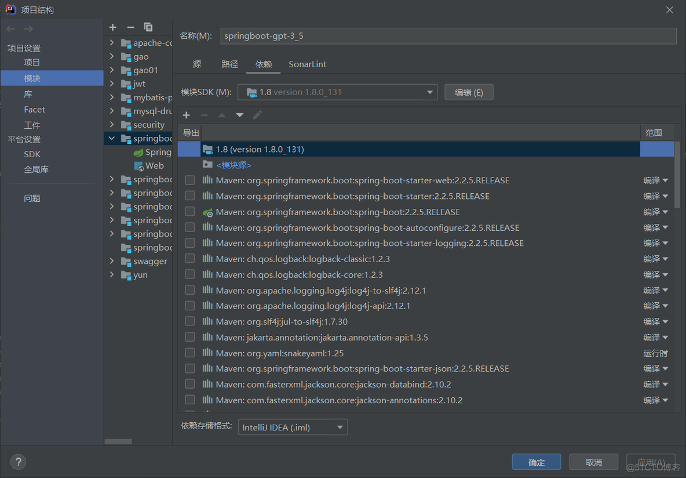Viewport: 686px width, 478px height.
Task: Click the jwt module folder icon
Action: 126,84
